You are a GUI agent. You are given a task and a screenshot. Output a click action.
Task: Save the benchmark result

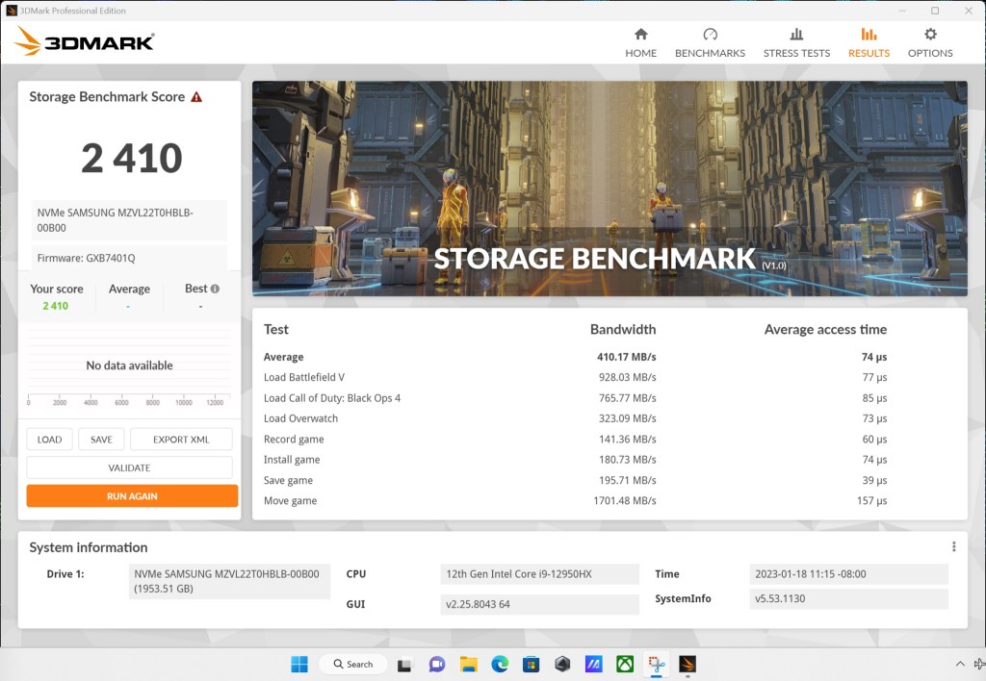pos(101,439)
